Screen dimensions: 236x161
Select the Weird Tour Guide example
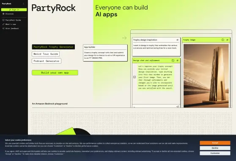point(46,54)
